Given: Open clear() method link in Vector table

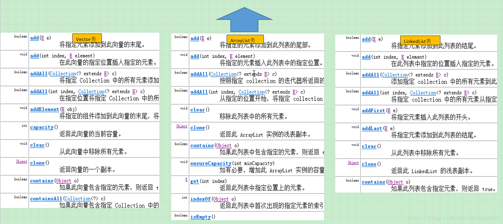Looking at the screenshot, I should click(x=37, y=145).
